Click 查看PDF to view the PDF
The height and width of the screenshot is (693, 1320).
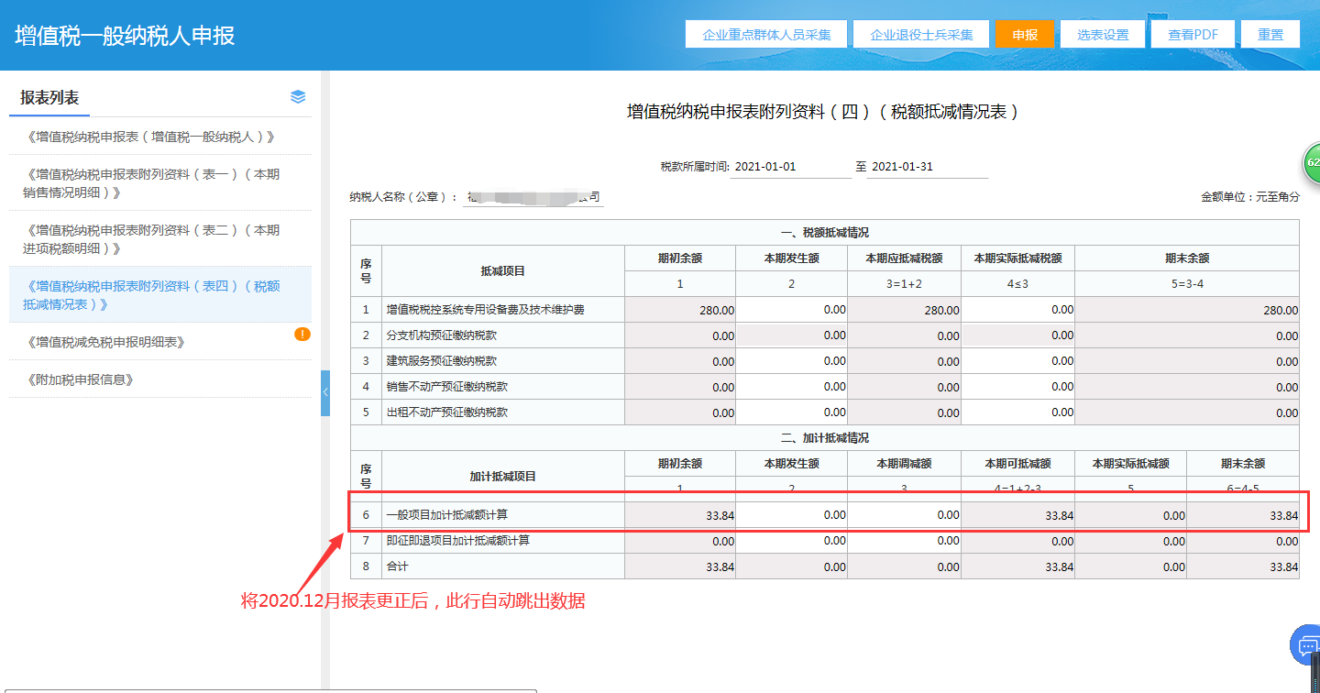[1193, 34]
